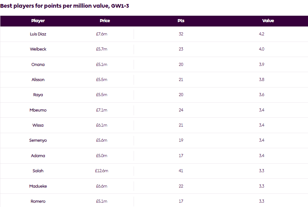
Task: Click Madueke player name
Action: [38, 186]
